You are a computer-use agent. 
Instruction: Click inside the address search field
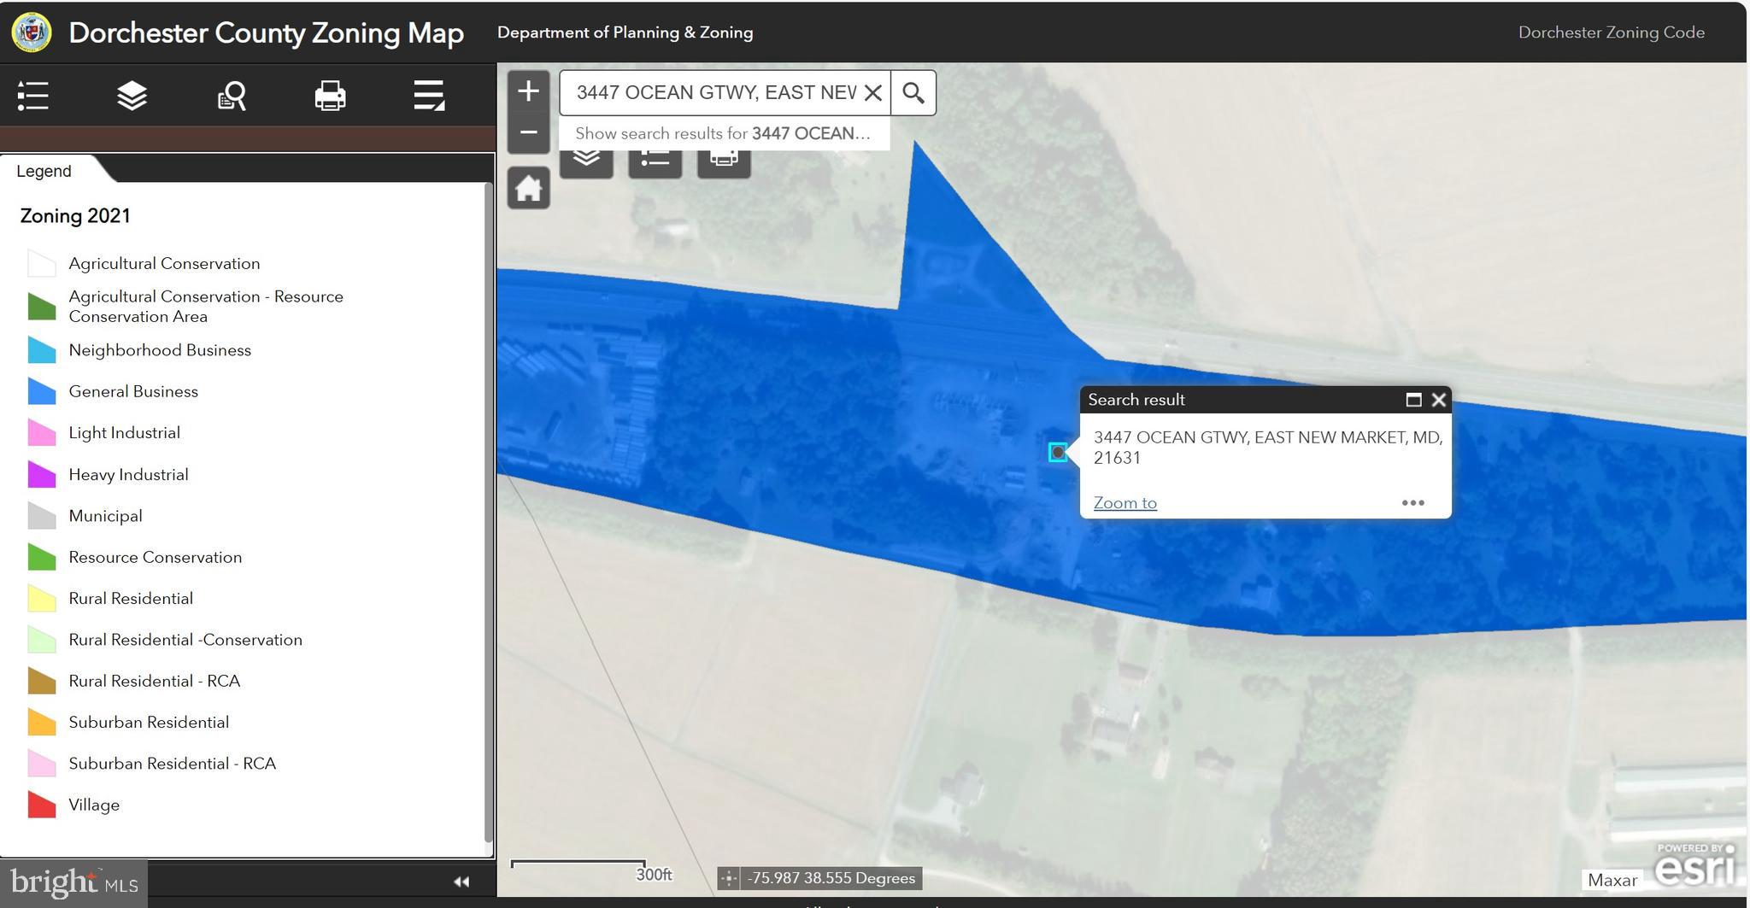[x=714, y=92]
